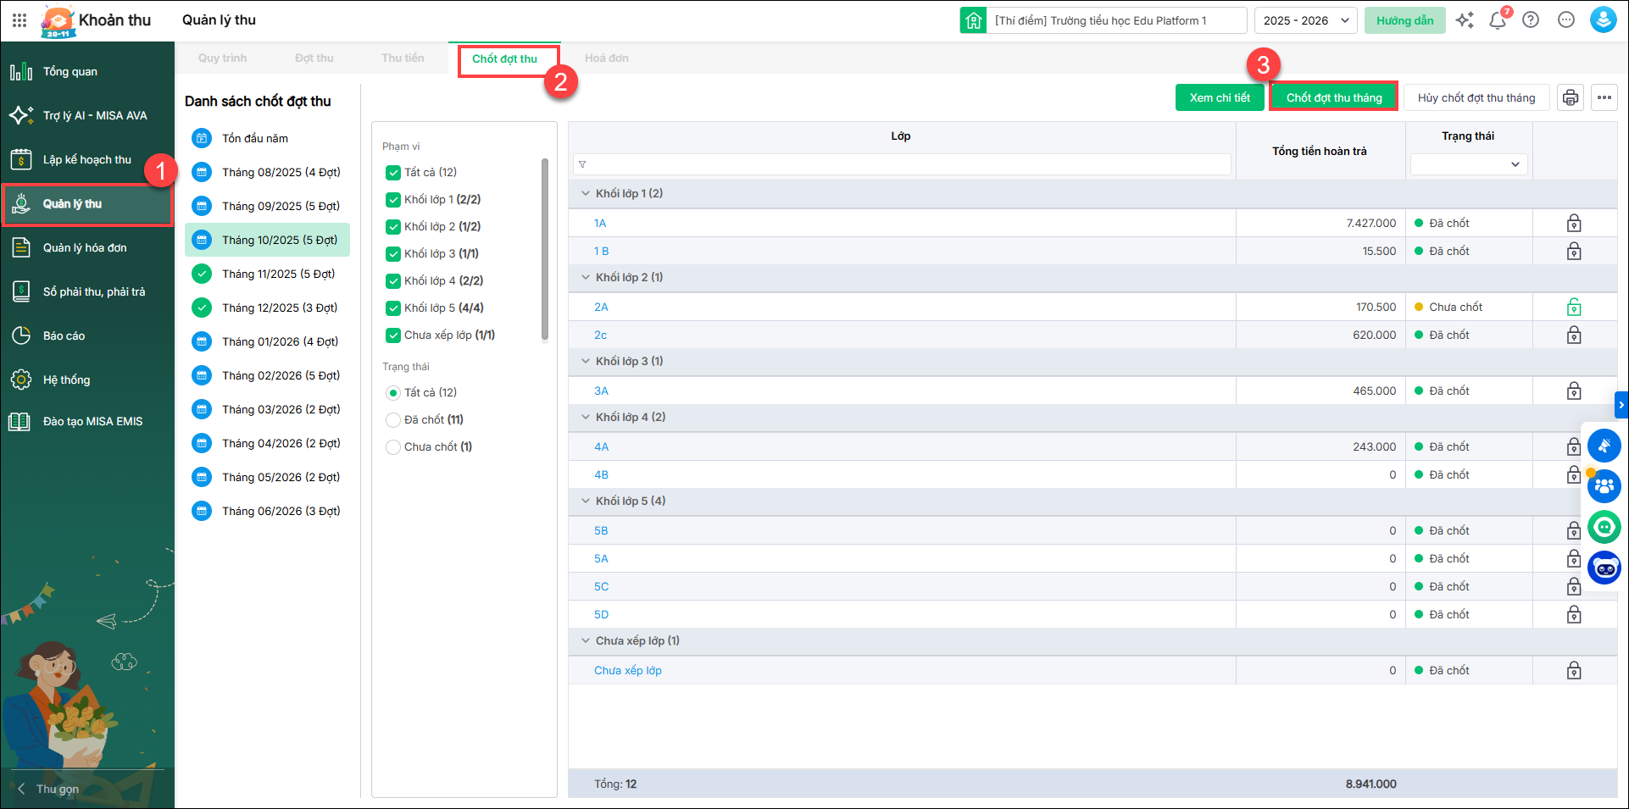Open the Trạng thái column filter dropdown

(x=1468, y=164)
